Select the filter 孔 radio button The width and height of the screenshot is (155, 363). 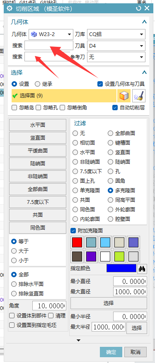tap(110, 171)
